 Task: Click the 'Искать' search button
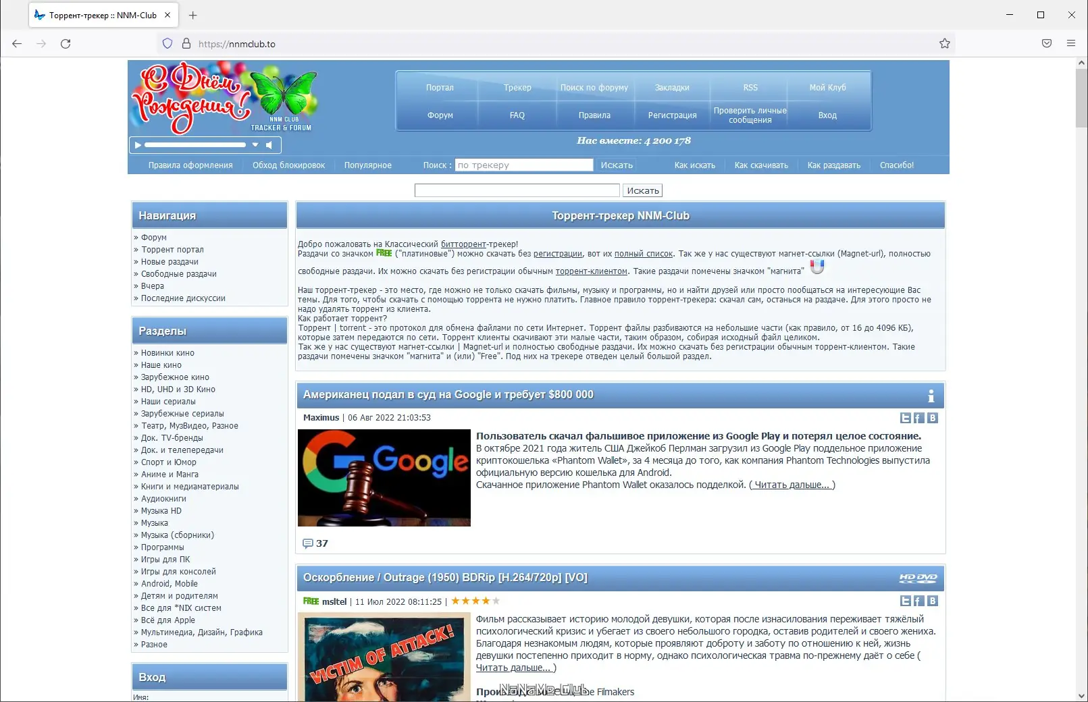pyautogui.click(x=642, y=190)
